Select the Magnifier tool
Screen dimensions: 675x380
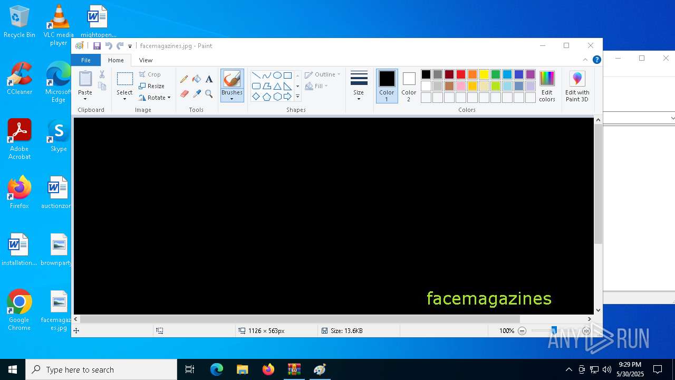click(209, 94)
